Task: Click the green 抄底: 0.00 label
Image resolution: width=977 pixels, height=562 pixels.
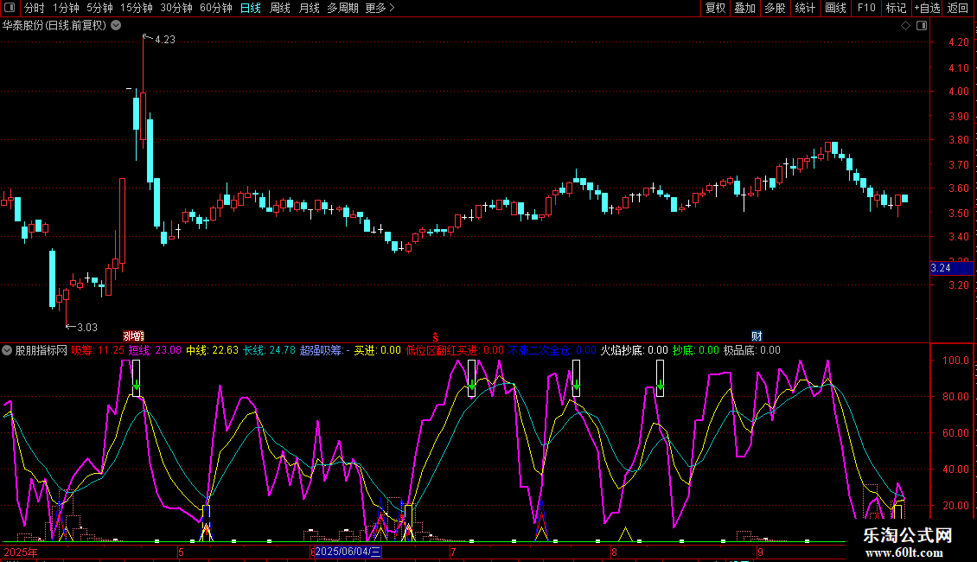Action: pos(695,350)
